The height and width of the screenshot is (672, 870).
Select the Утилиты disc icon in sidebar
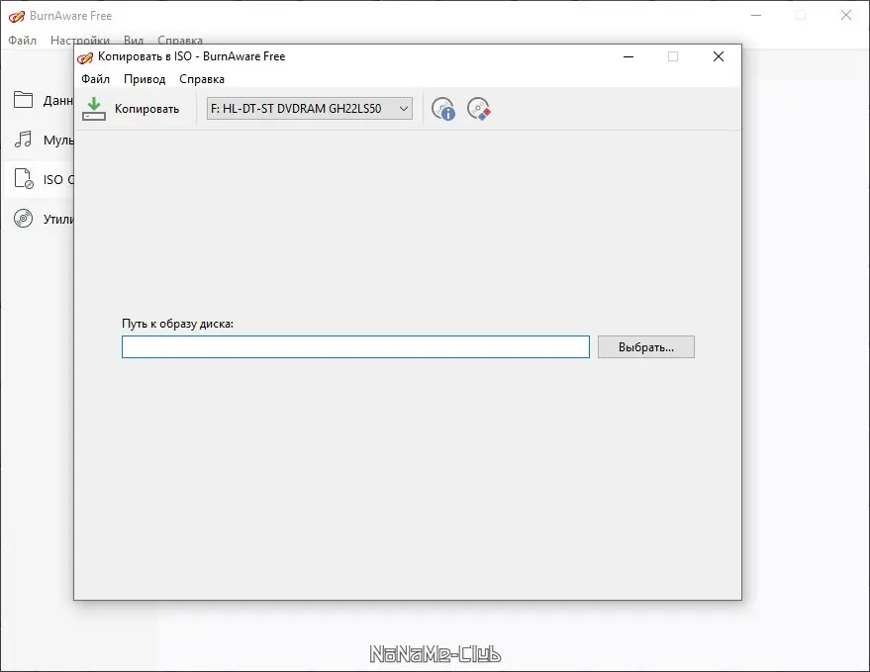[x=24, y=219]
